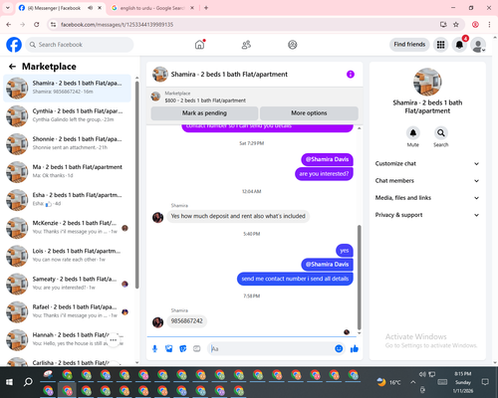This screenshot has height=398, width=498.
Task: Click the 'are you interested?' sent message
Action: [x=324, y=174]
